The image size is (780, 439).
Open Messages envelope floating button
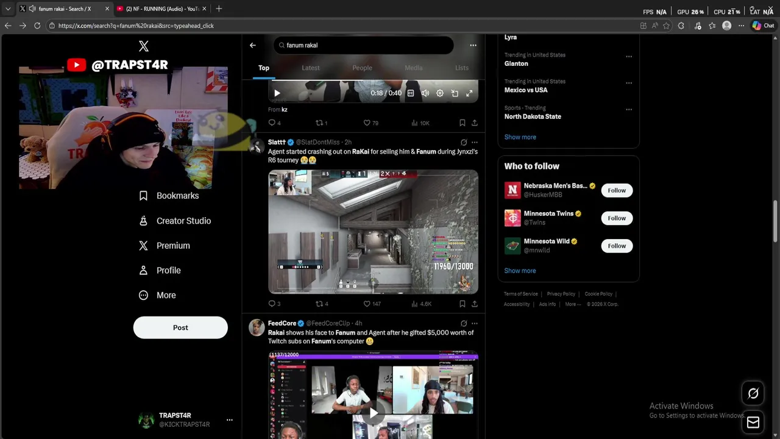(753, 422)
